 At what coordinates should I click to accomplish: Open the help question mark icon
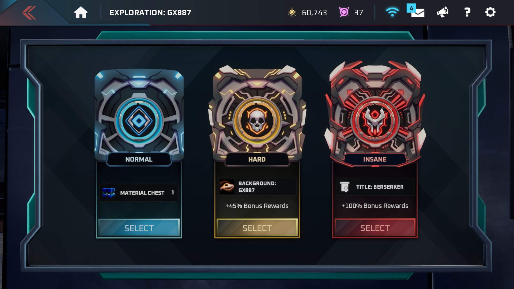pyautogui.click(x=467, y=12)
